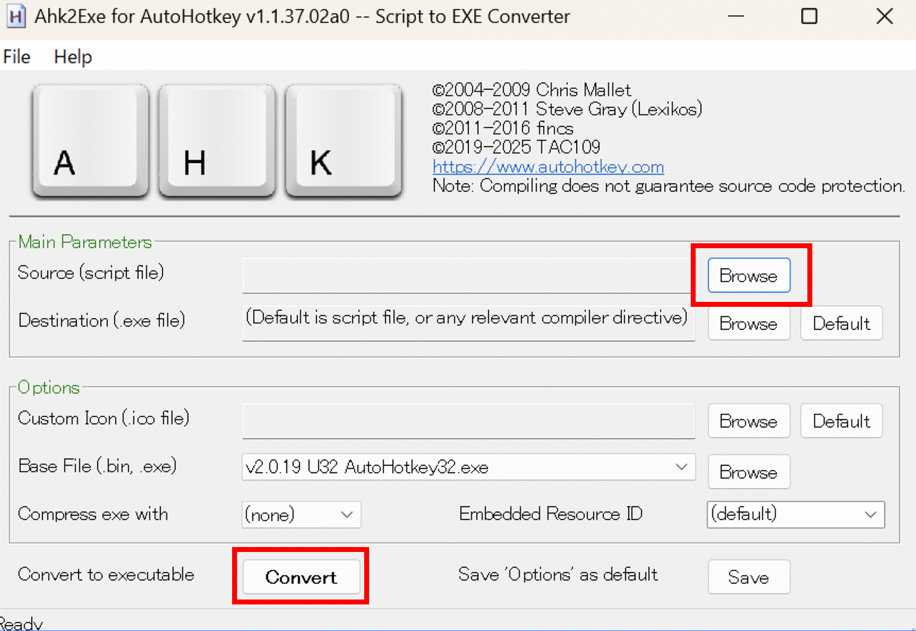Viewport: 916px width, 631px height.
Task: Focus the Custom Icon file field
Action: point(468,421)
